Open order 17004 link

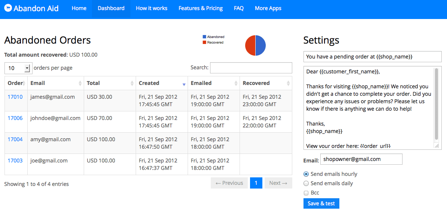[x=15, y=139]
